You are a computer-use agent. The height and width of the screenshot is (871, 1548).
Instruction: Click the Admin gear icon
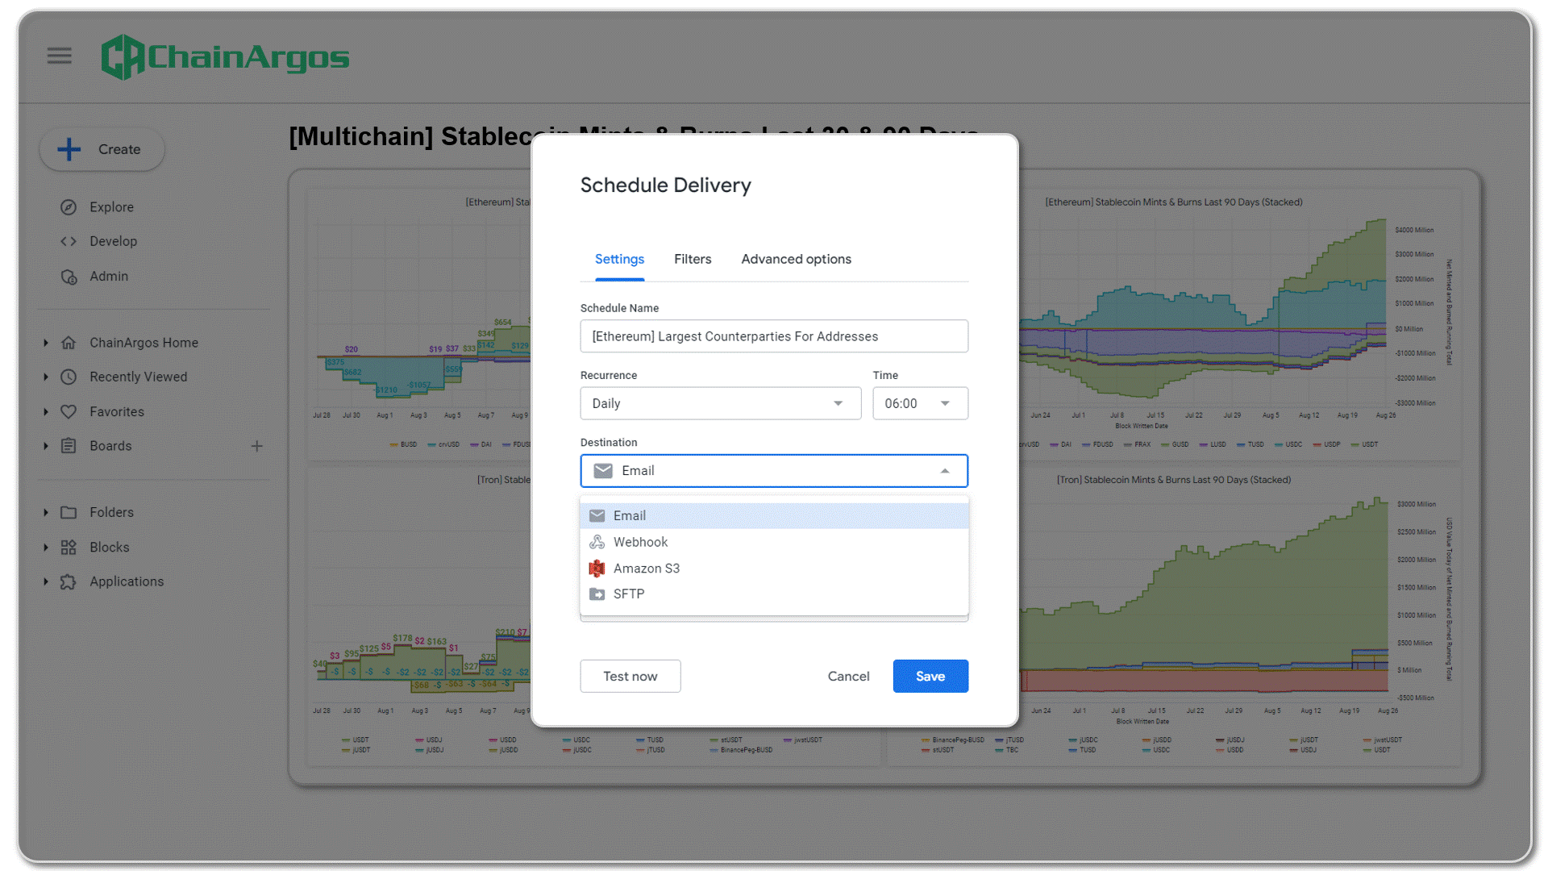click(x=69, y=277)
